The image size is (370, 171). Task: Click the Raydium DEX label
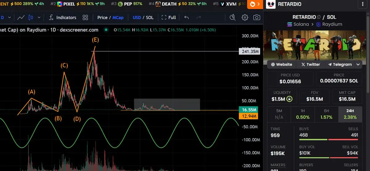329,24
